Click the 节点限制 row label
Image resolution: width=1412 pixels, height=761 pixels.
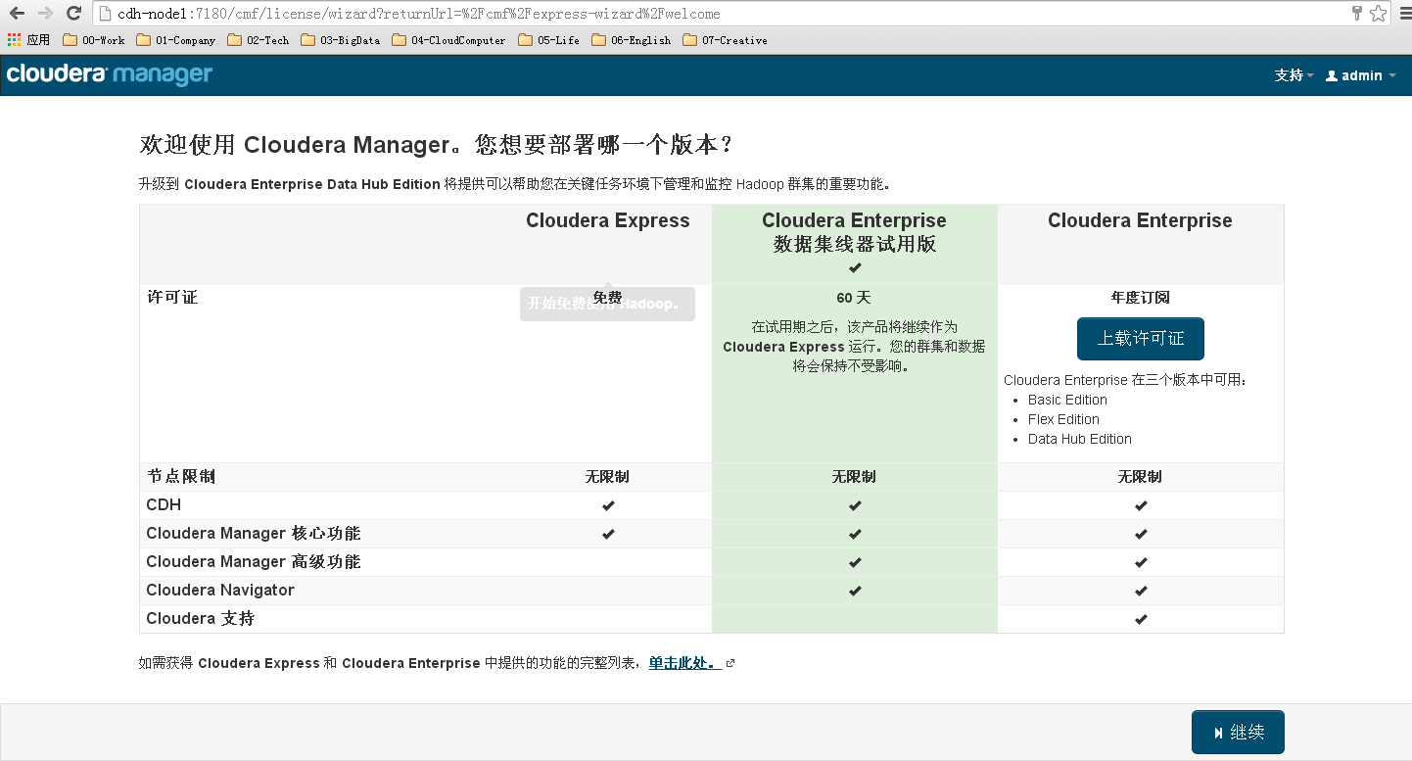pos(181,477)
